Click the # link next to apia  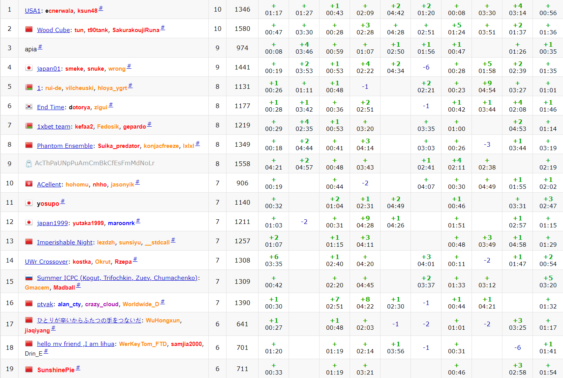click(x=40, y=47)
